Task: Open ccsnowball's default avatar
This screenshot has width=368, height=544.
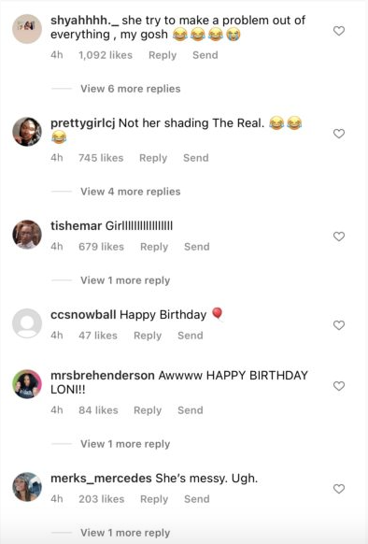Action: (x=27, y=323)
